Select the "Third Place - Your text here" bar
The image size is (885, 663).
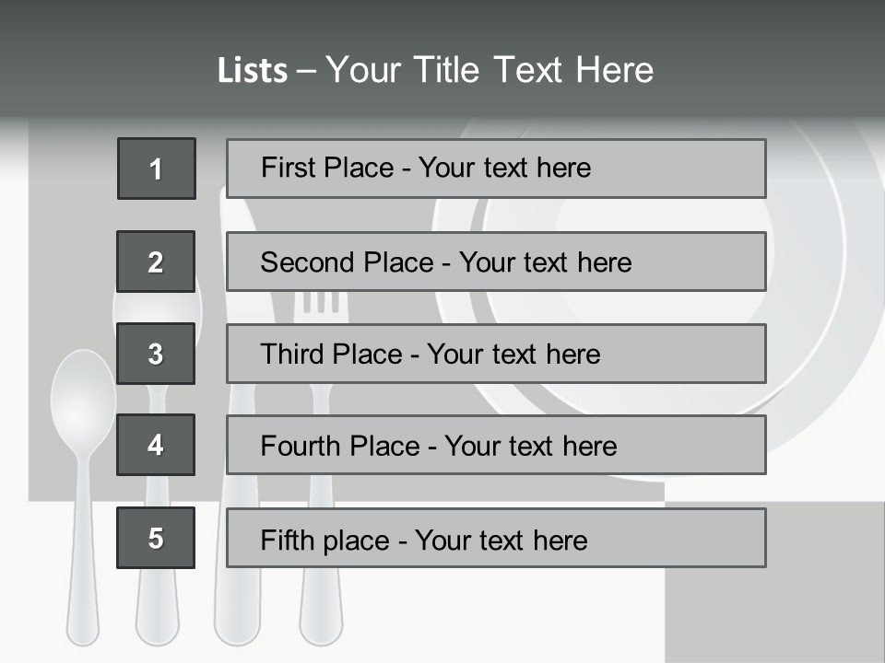click(496, 354)
